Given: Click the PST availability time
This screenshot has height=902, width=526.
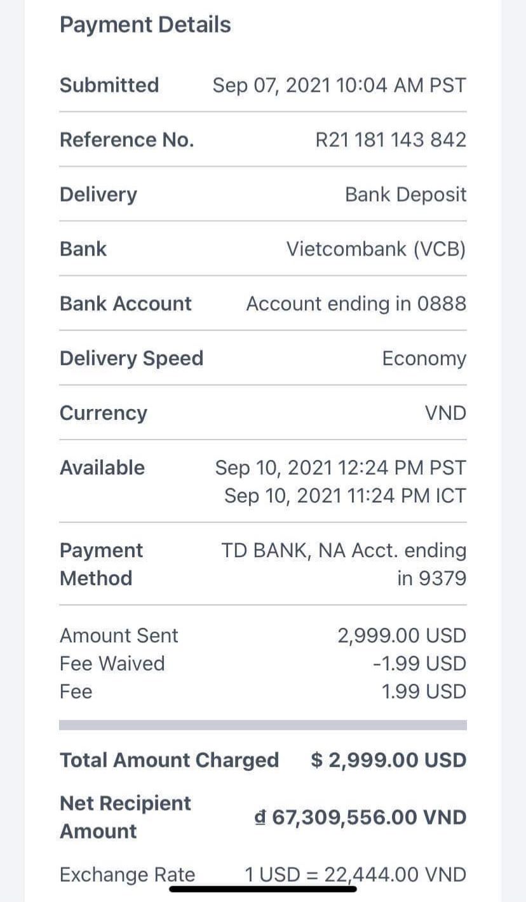Looking at the screenshot, I should pyautogui.click(x=340, y=468).
